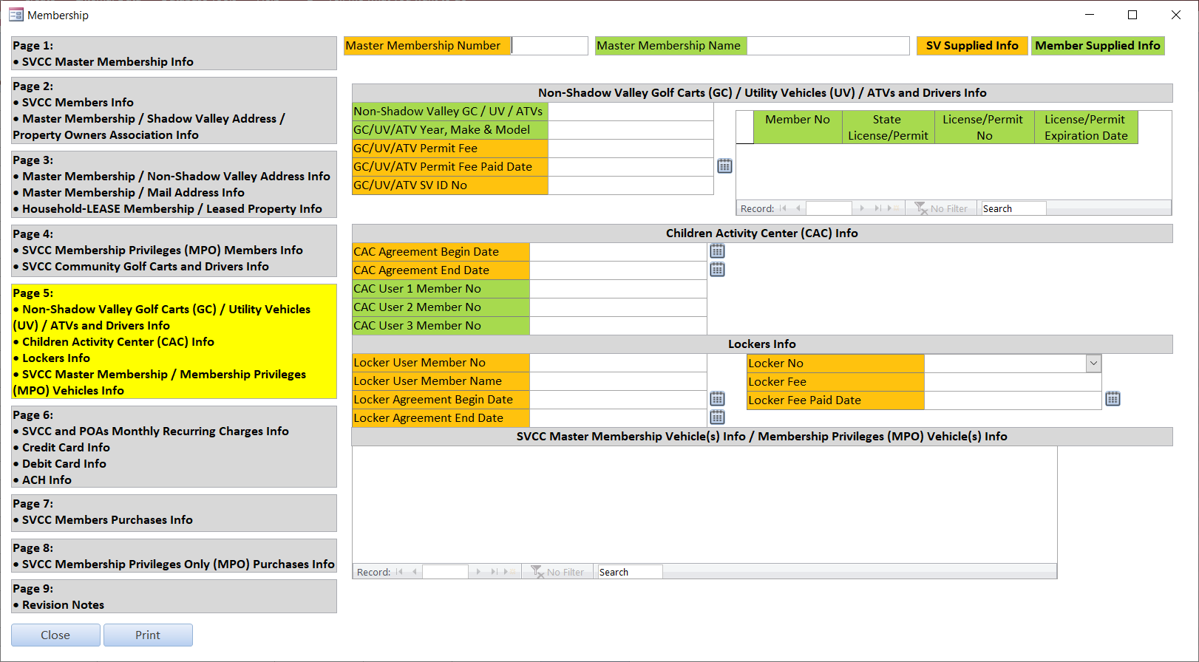The height and width of the screenshot is (662, 1199).
Task: Open calendar for Locker Agreement End Date
Action: [x=717, y=417]
